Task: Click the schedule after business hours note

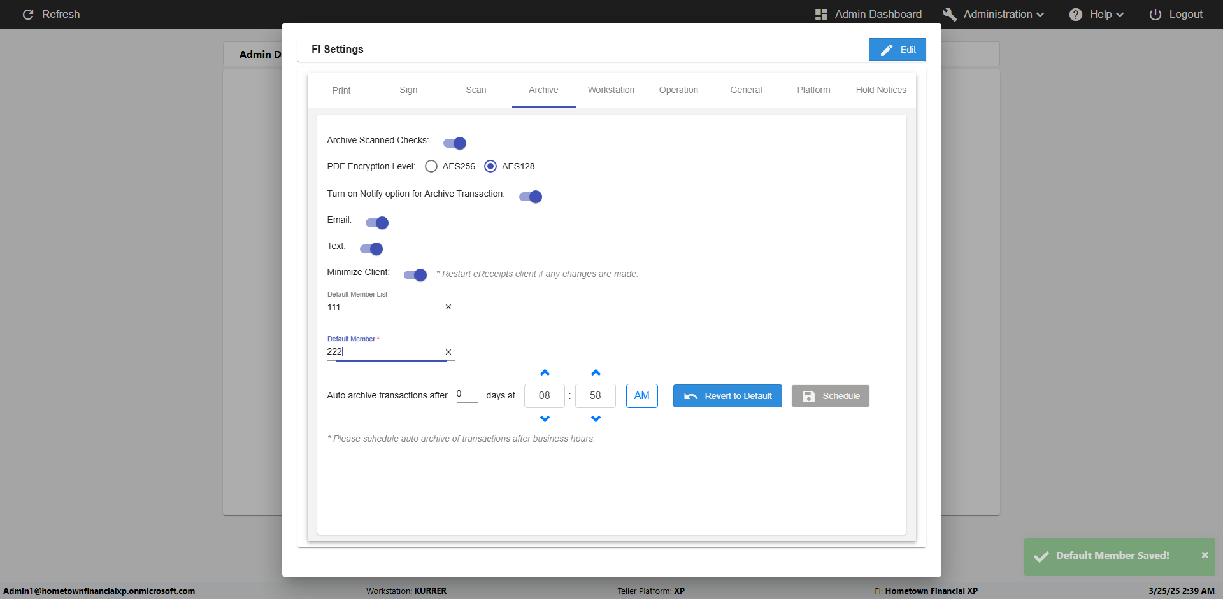Action: point(461,439)
